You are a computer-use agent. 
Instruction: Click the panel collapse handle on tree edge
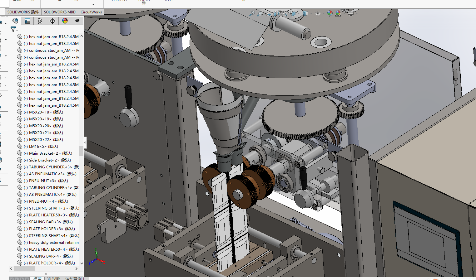[x=85, y=142]
